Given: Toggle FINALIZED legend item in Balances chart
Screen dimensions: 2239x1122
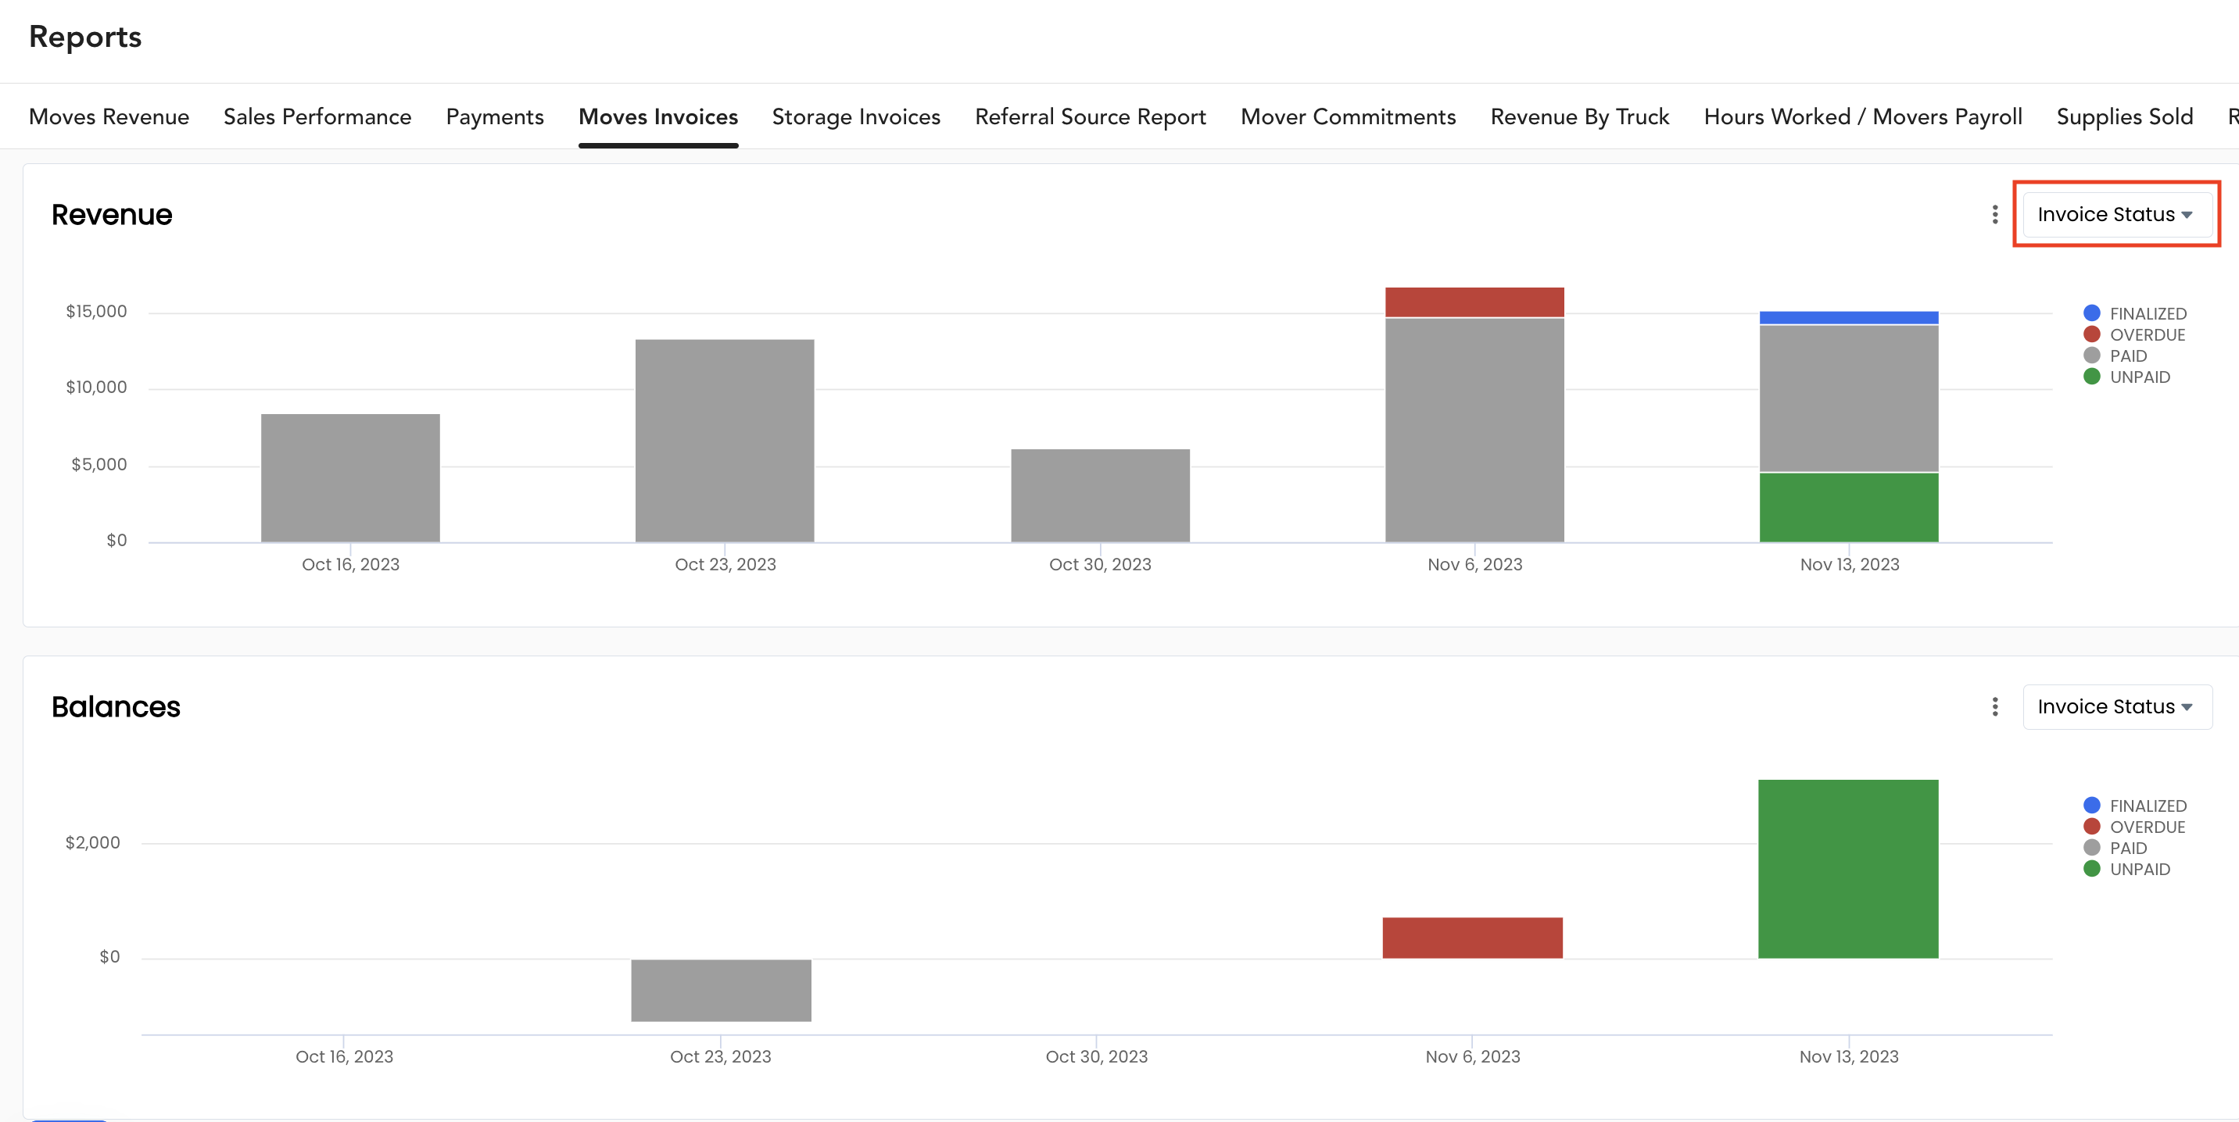Looking at the screenshot, I should [x=2135, y=806].
